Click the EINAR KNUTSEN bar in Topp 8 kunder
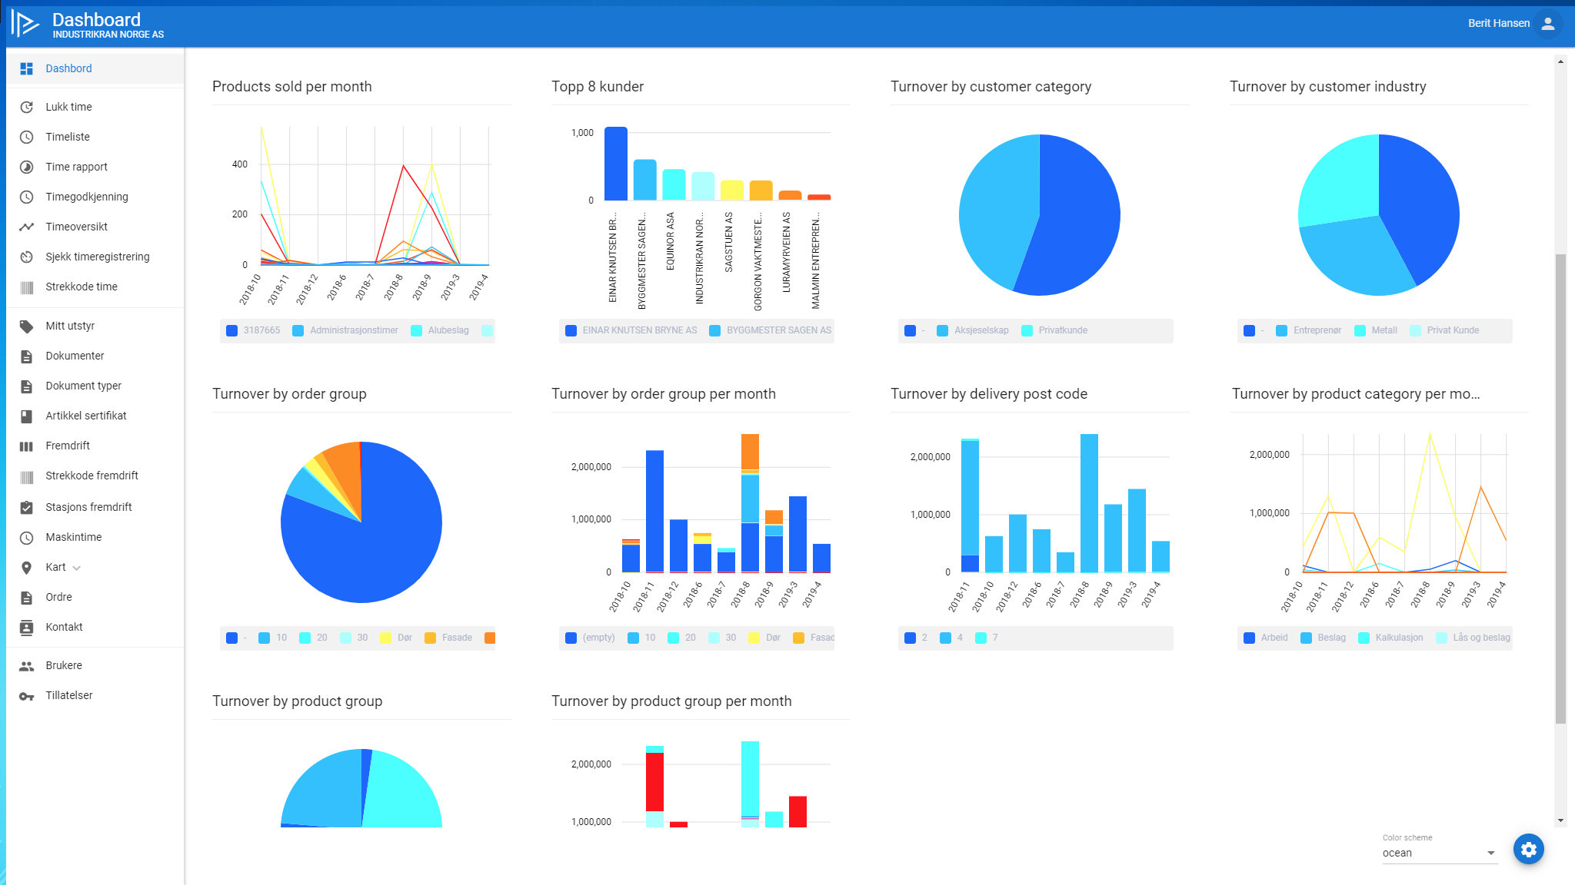 (616, 164)
